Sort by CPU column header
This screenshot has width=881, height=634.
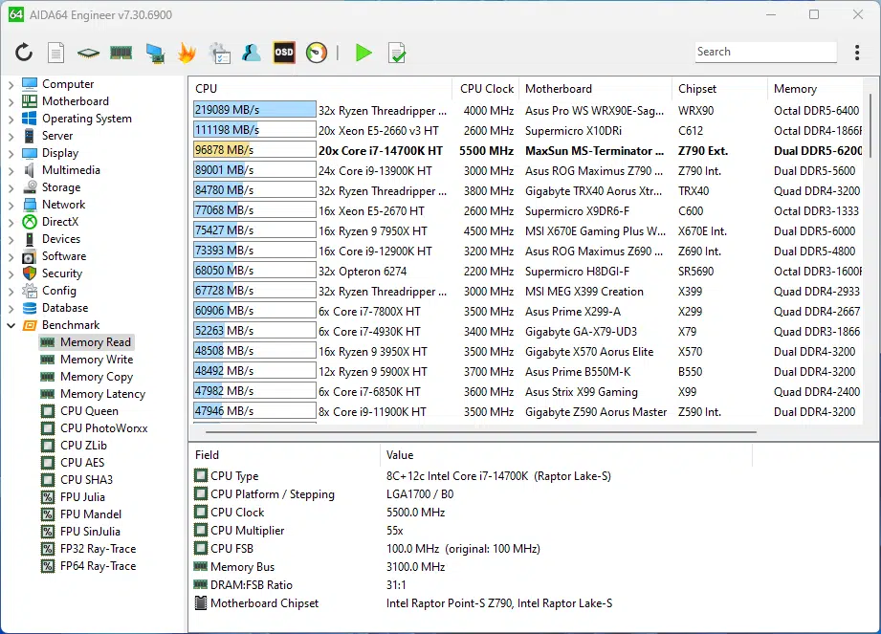(321, 89)
